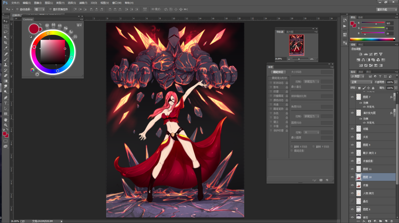Enable the 显示变换控件 checkbox
Screen dimensions: 399x223
pos(51,9)
